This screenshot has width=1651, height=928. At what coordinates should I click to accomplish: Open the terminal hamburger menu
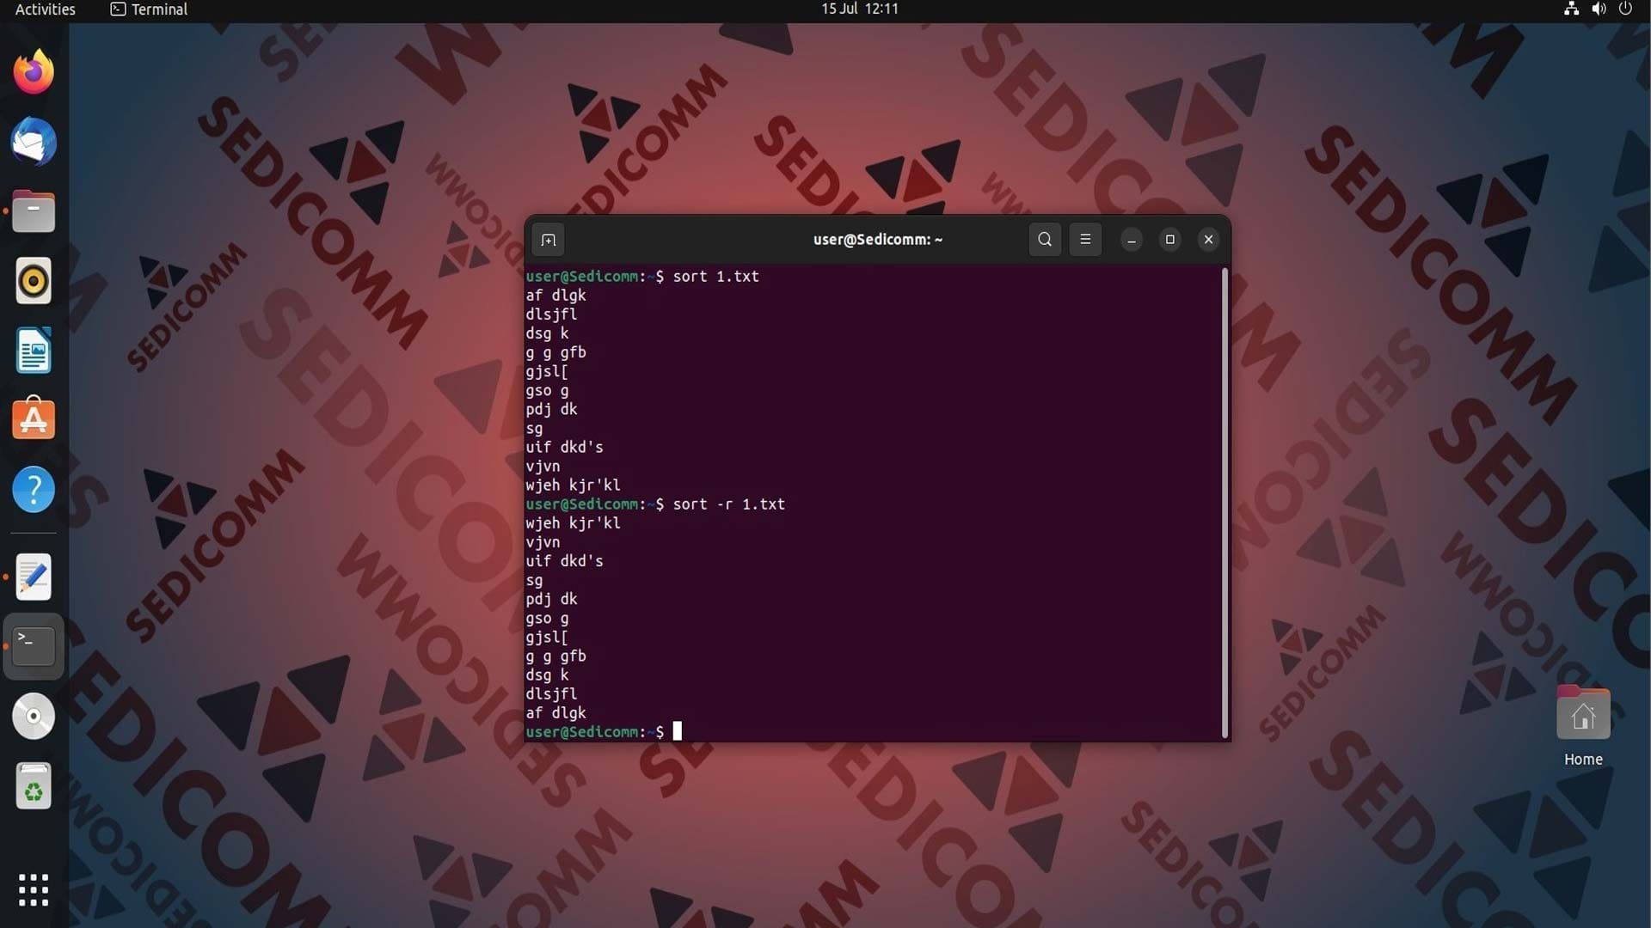click(1085, 240)
